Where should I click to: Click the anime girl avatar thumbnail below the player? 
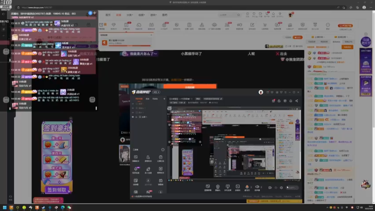point(124,154)
